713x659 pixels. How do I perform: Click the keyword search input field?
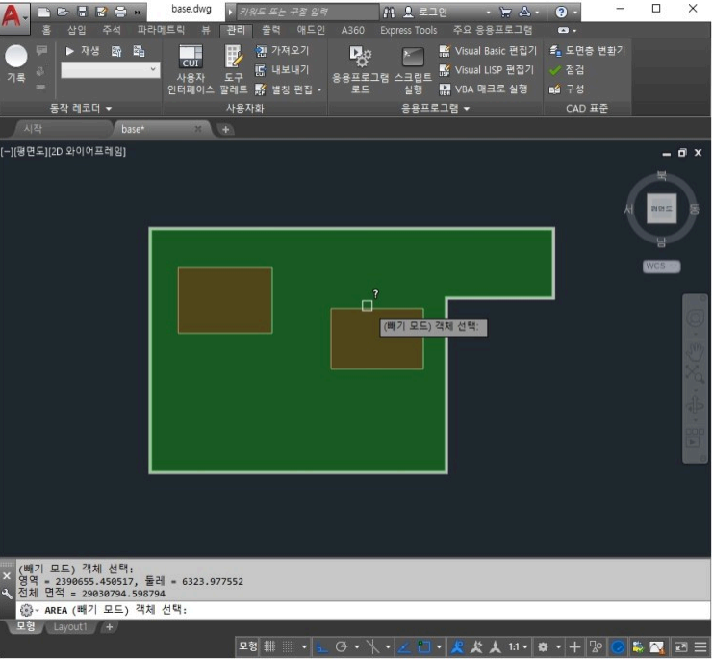click(307, 13)
